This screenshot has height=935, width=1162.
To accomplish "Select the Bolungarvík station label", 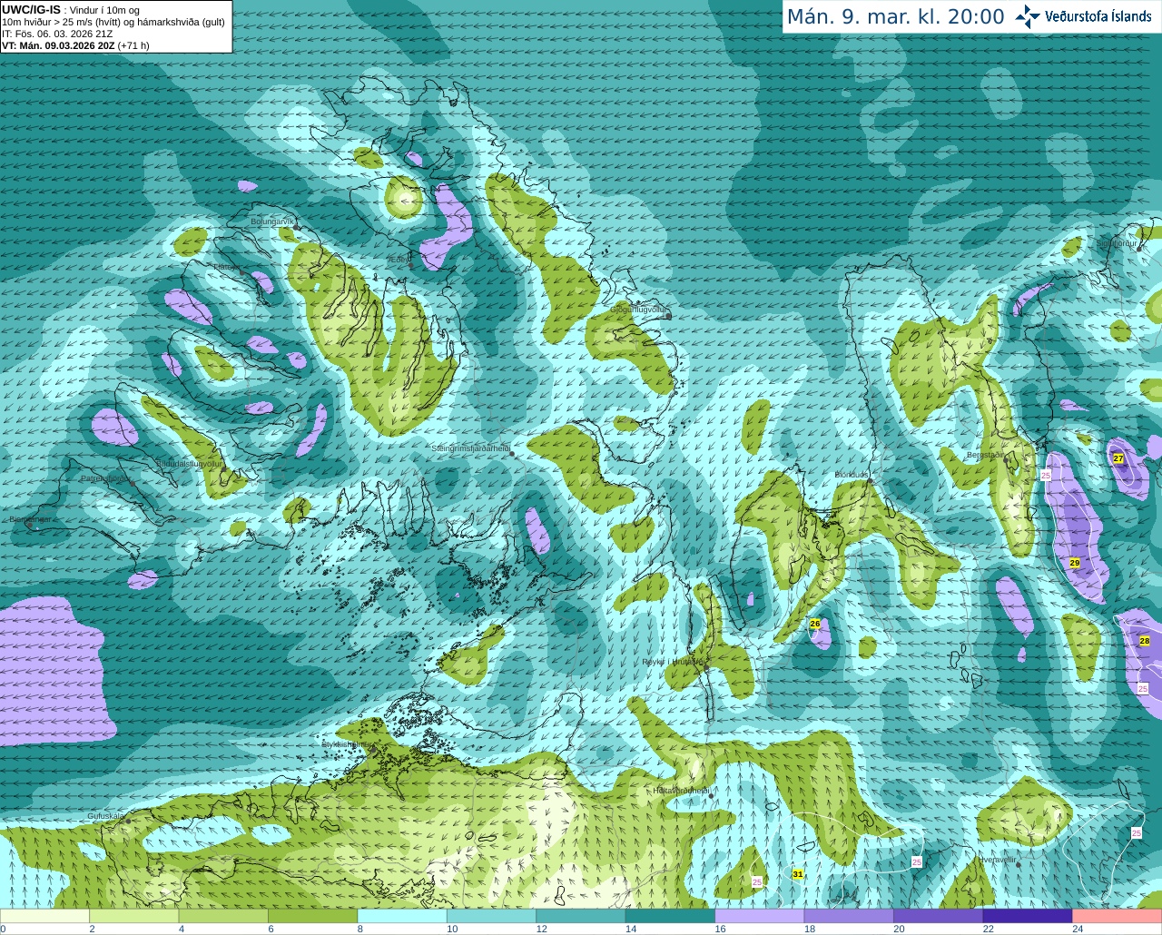I will pyautogui.click(x=272, y=221).
